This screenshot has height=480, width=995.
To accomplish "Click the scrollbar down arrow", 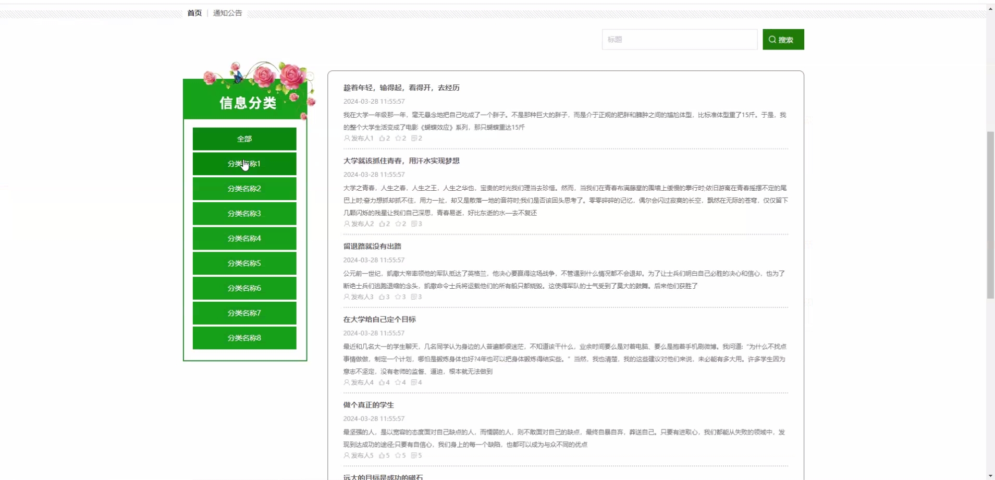I will click(x=990, y=476).
